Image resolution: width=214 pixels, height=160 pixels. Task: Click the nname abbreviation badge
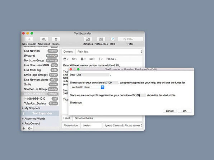53,51
